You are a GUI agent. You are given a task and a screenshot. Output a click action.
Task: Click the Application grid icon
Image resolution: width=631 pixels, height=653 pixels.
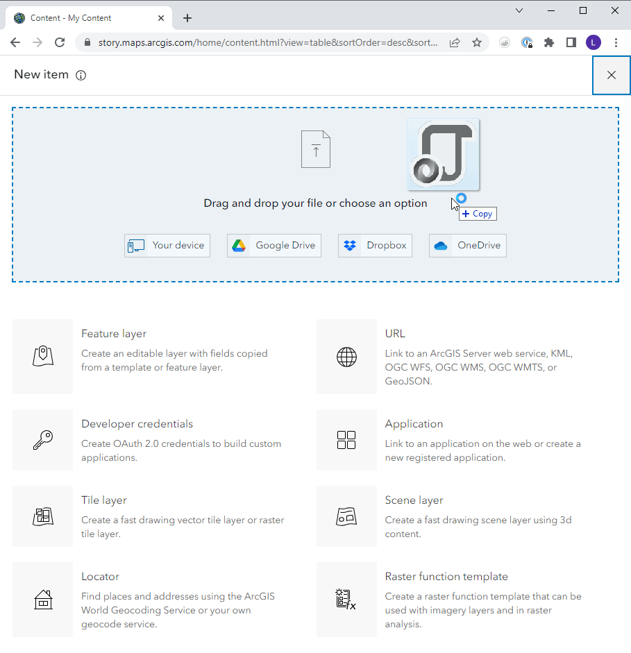346,440
